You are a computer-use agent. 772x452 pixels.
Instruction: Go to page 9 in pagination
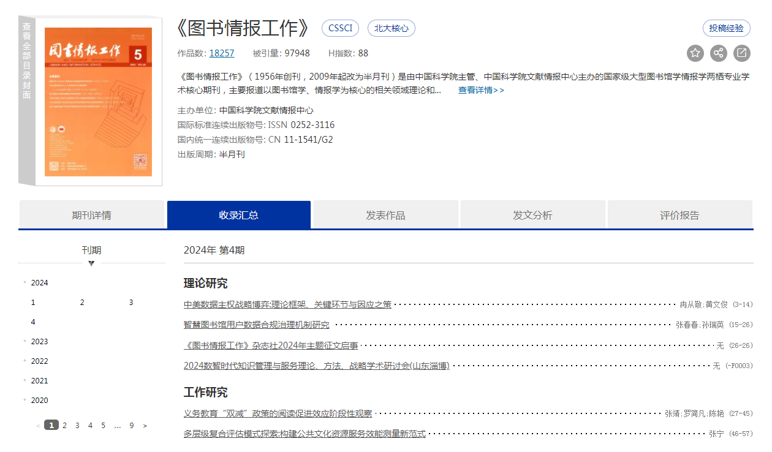[131, 426]
